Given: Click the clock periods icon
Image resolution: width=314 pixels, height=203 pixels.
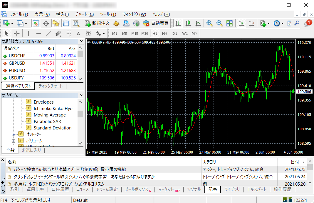Looking at the screenshot, I should pyautogui.click(x=277, y=23).
